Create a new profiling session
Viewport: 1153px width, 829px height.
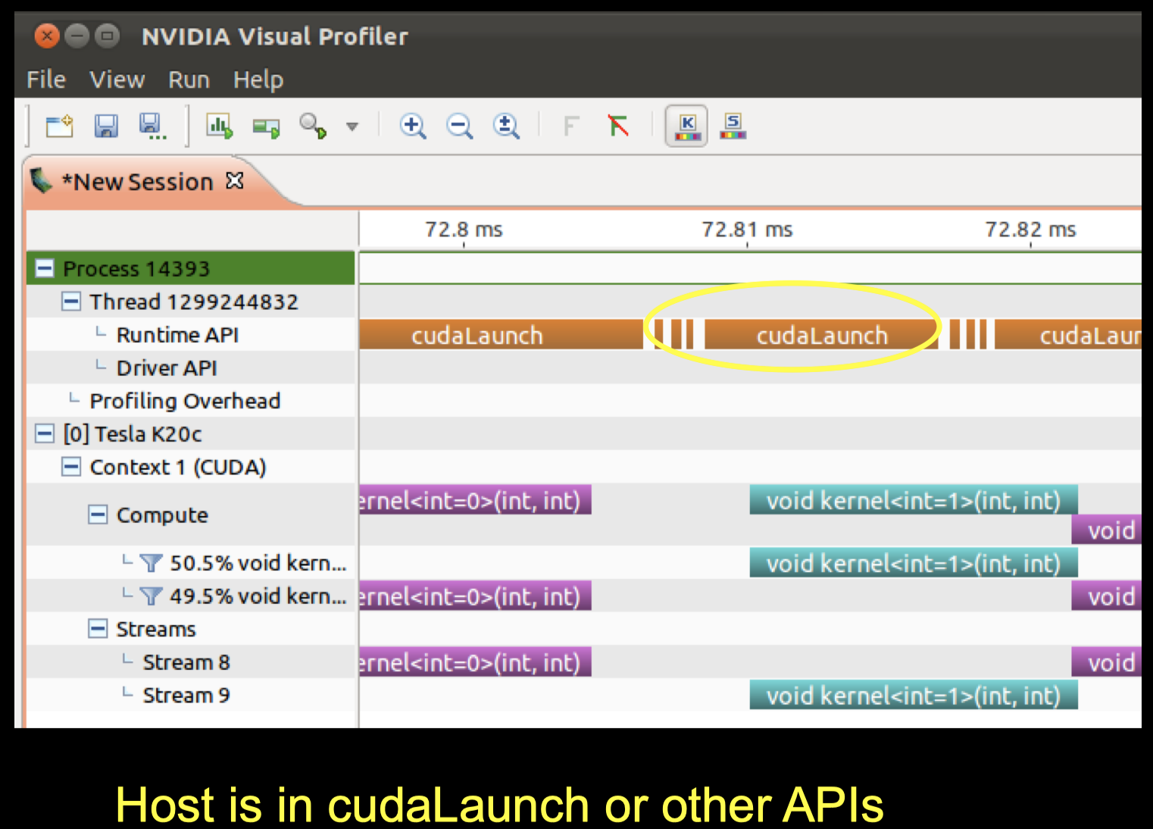[x=60, y=126]
